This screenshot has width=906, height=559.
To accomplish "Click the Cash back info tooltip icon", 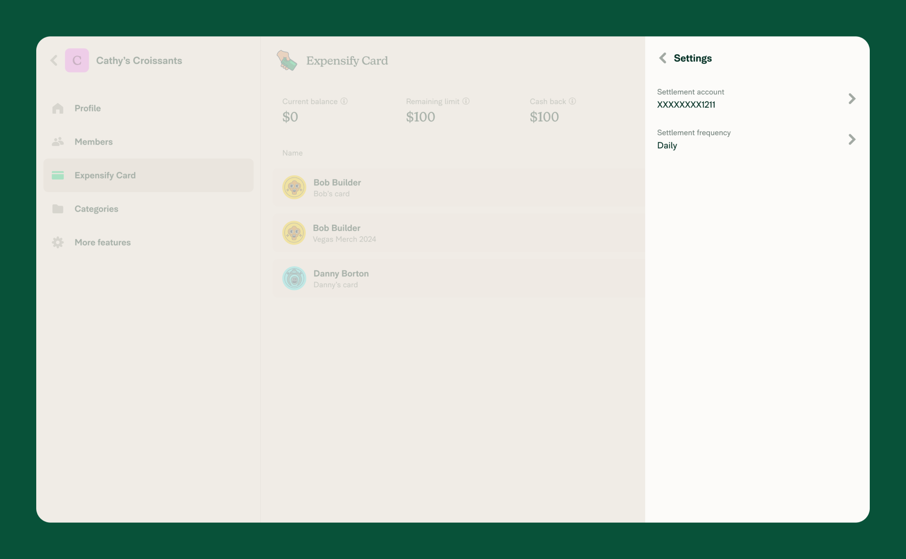I will pyautogui.click(x=572, y=101).
